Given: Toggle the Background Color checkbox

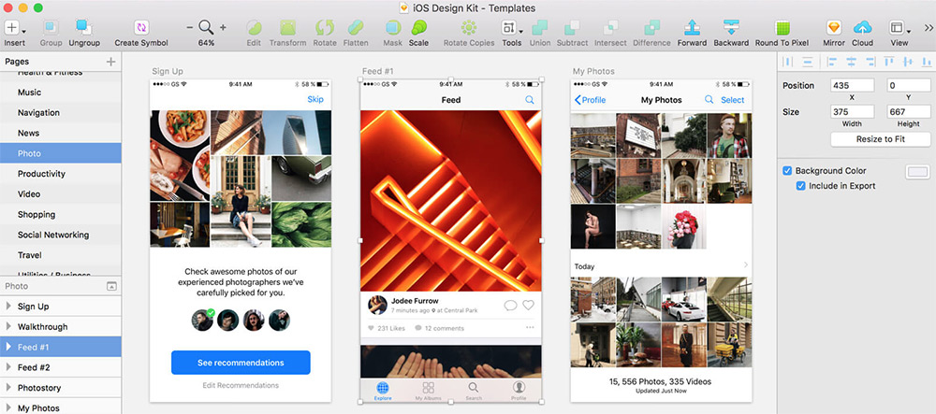Looking at the screenshot, I should pyautogui.click(x=787, y=170).
